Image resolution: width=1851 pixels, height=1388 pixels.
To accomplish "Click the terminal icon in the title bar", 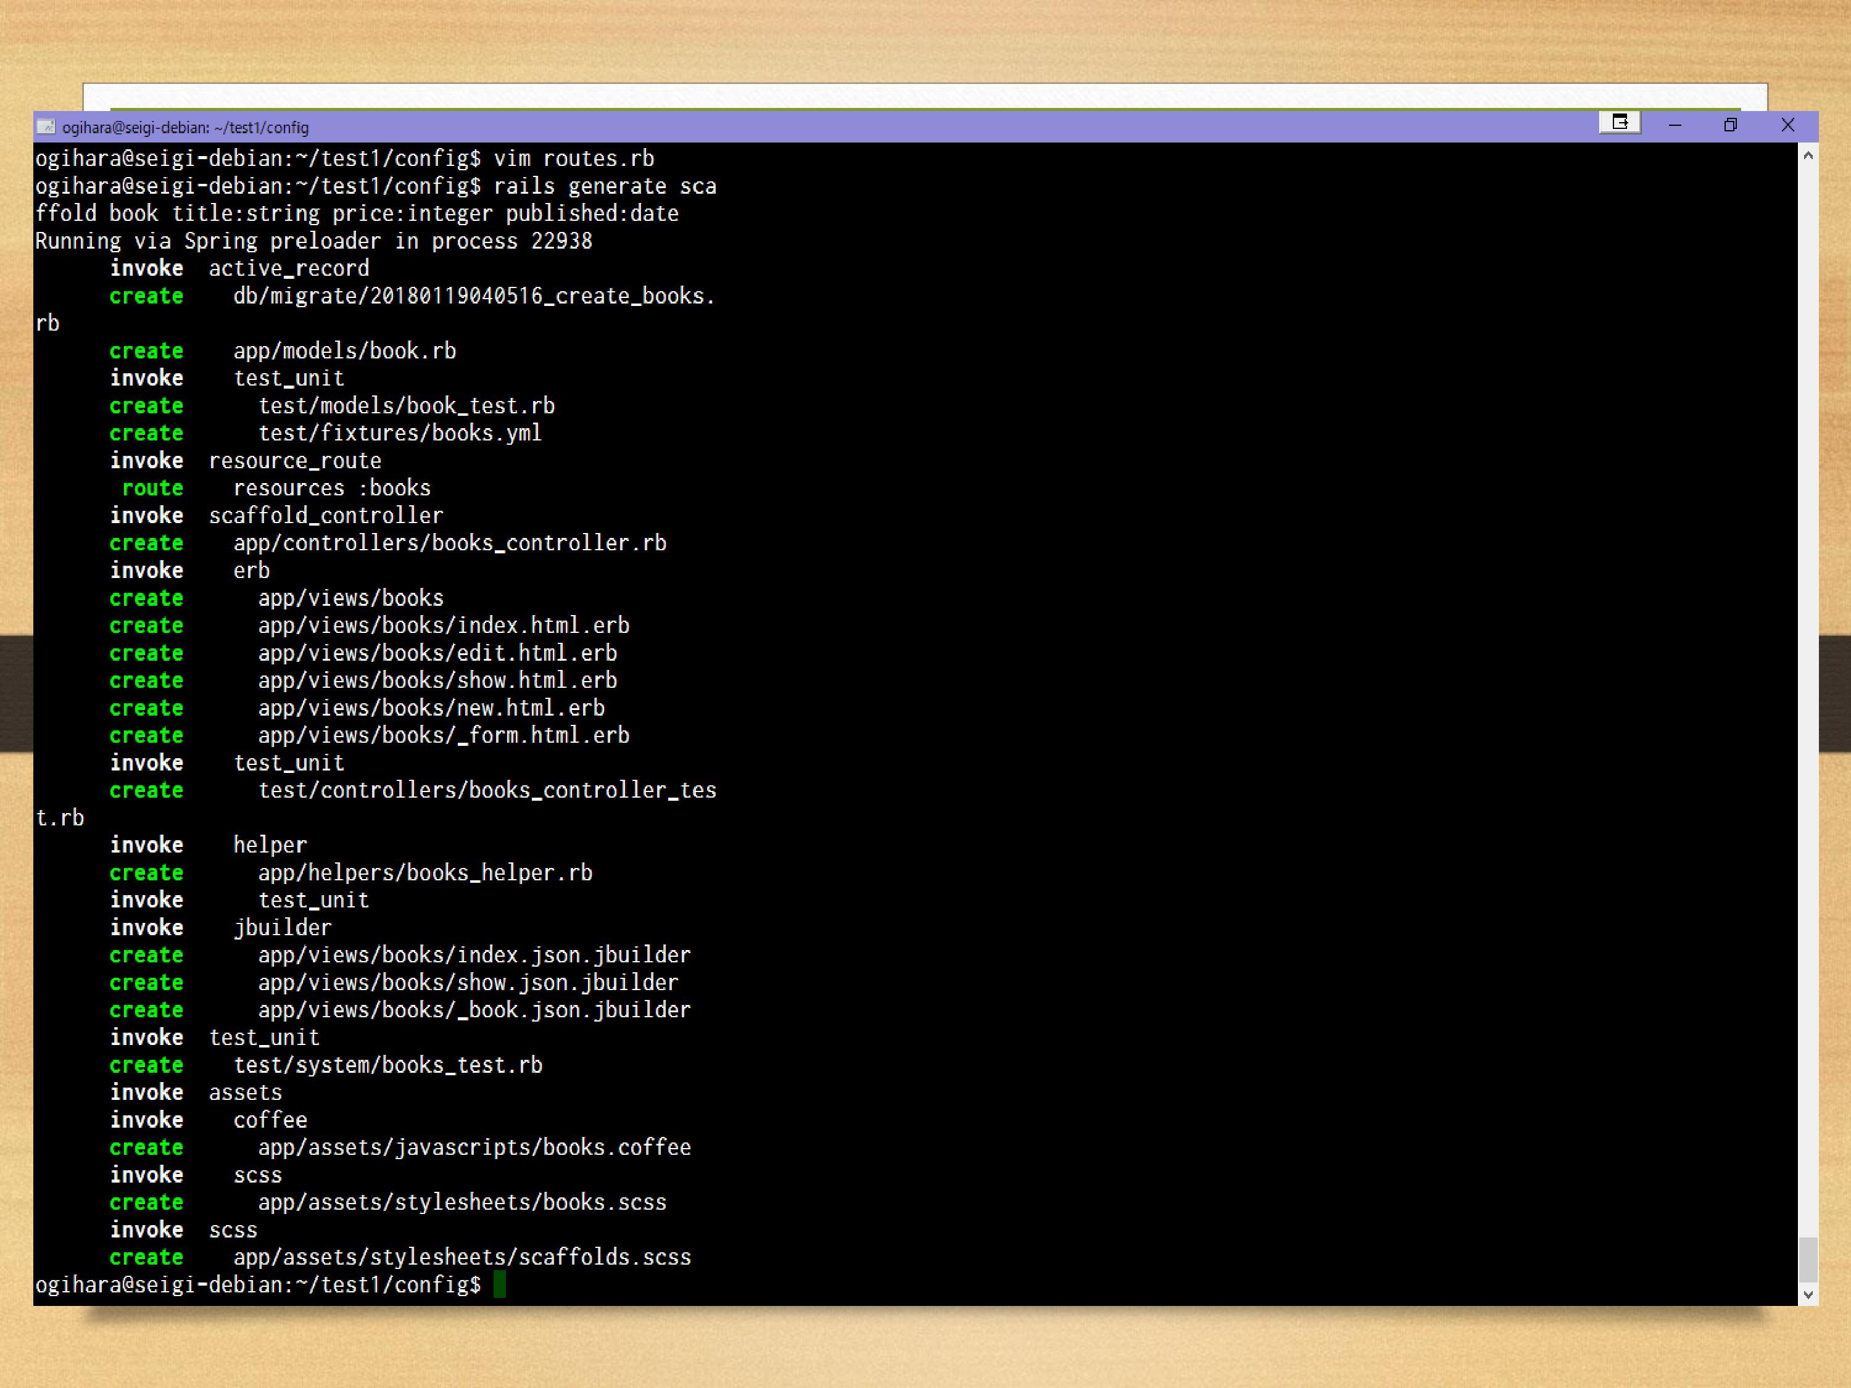I will point(47,127).
